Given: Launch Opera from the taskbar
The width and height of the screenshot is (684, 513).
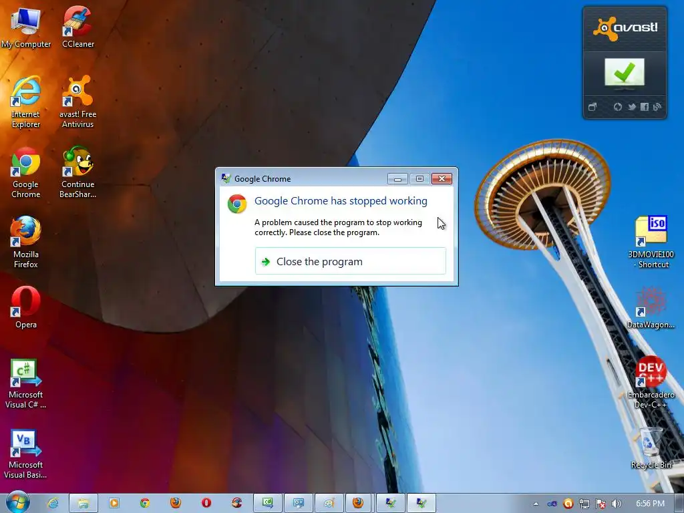Looking at the screenshot, I should click(206, 503).
